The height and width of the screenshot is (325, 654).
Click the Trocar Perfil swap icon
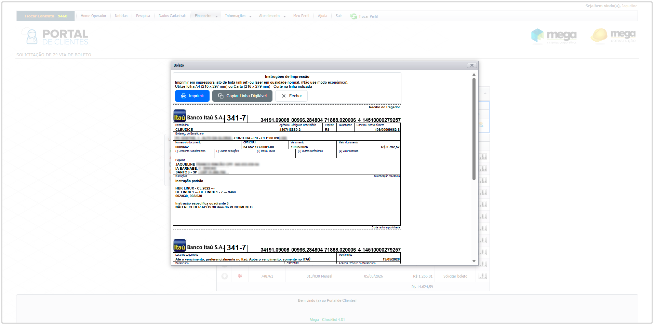click(x=354, y=16)
